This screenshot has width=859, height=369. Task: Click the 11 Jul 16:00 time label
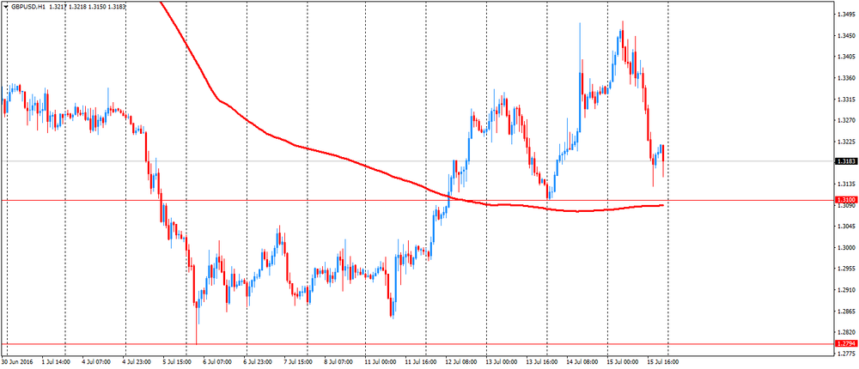(420, 362)
